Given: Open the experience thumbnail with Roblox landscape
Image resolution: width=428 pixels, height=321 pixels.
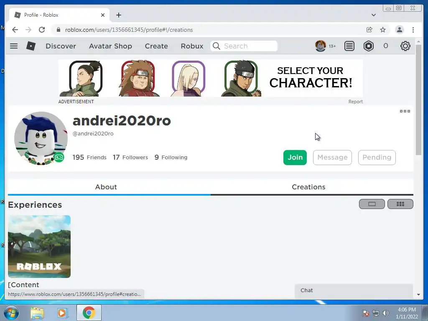Looking at the screenshot, I should [x=39, y=247].
